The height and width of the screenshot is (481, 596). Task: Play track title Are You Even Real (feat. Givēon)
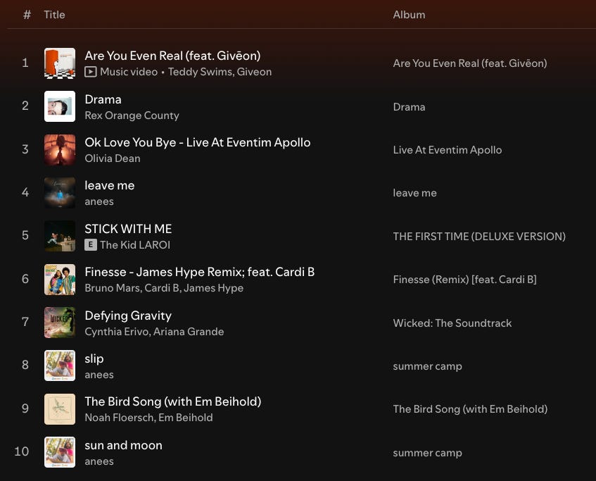pyautogui.click(x=172, y=56)
